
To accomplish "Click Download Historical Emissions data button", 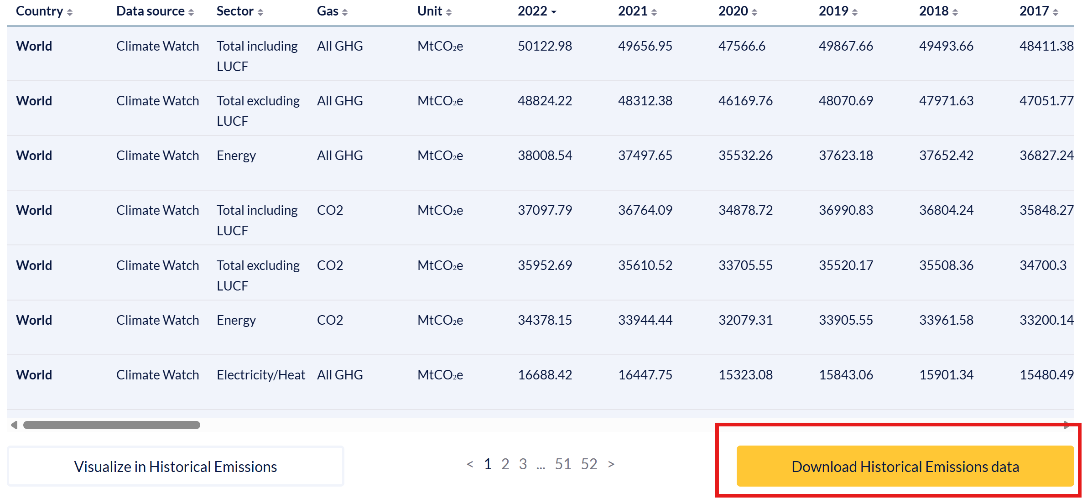I will (x=905, y=467).
